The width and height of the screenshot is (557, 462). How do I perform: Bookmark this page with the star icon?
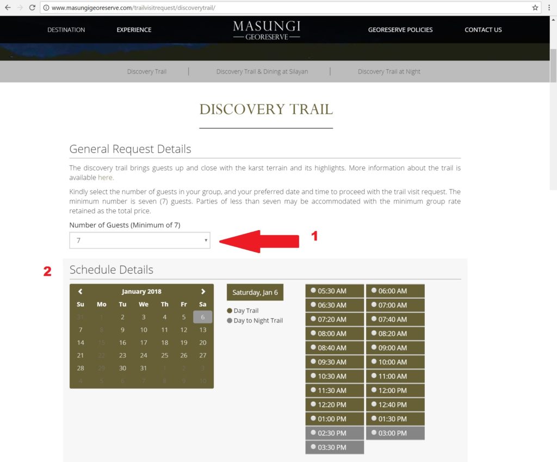[x=535, y=8]
